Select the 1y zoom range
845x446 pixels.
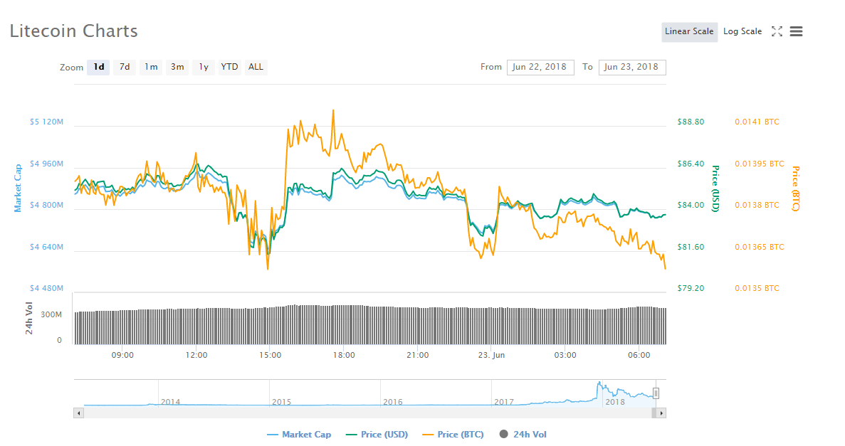203,67
